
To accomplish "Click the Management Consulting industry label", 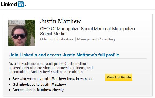I will (x=96, y=39).
